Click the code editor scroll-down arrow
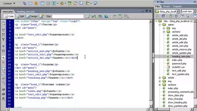Viewport: 197px width, 111px height. click(x=151, y=106)
